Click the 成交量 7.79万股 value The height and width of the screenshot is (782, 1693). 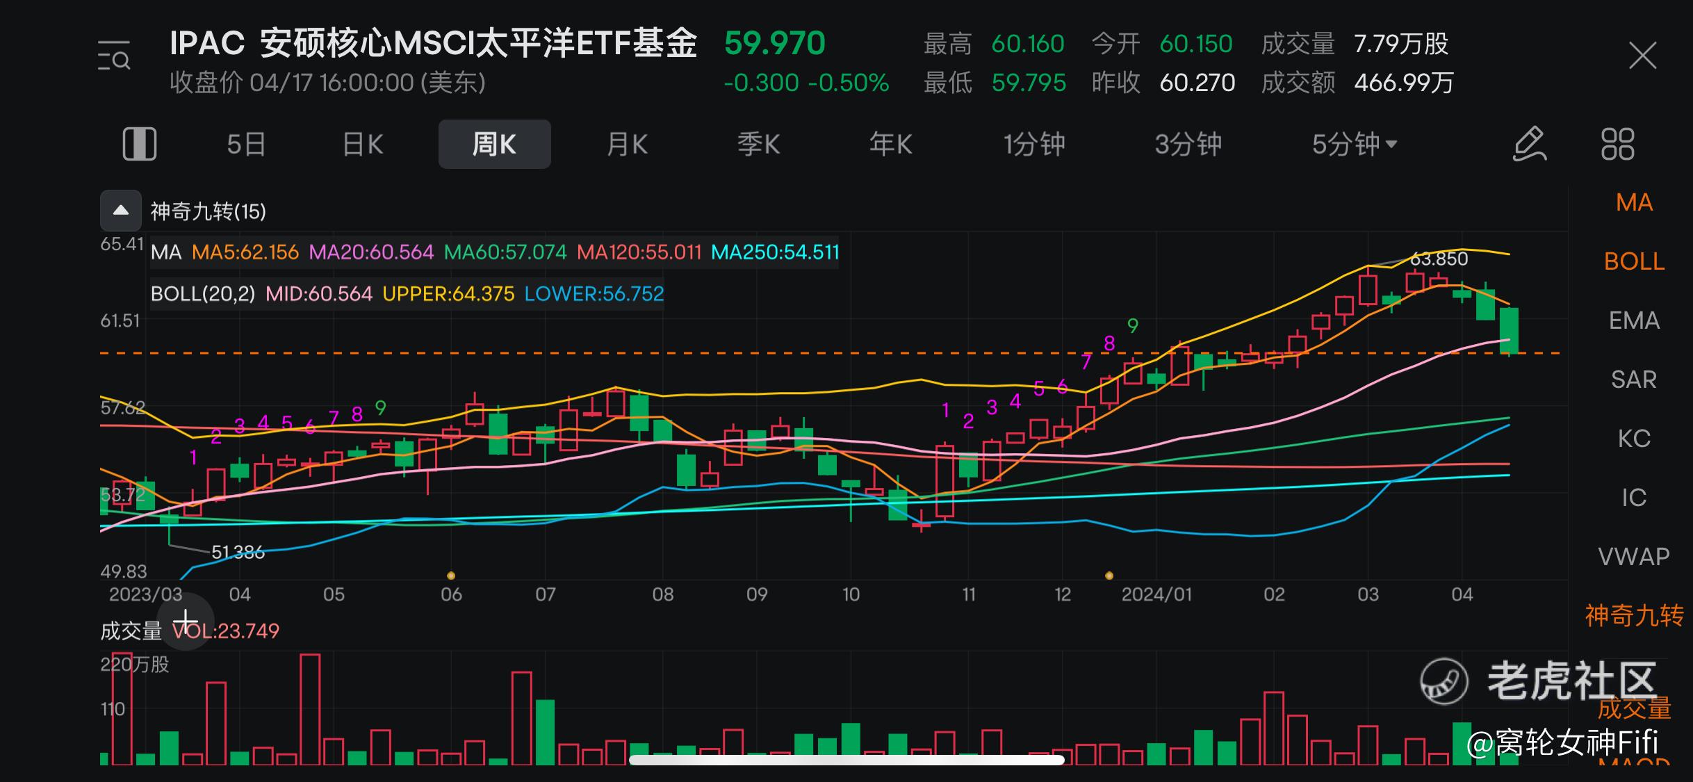tap(1401, 44)
